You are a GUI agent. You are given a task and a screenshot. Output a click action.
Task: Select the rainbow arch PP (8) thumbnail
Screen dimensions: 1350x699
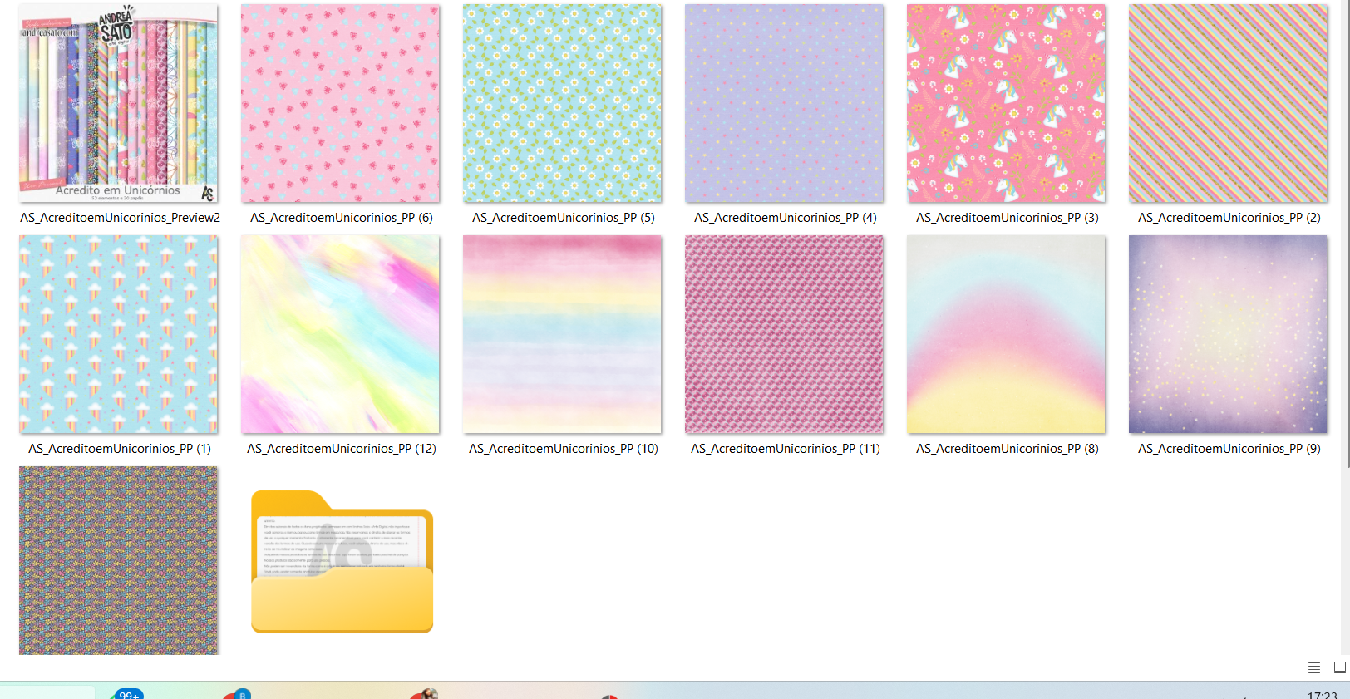(1006, 334)
